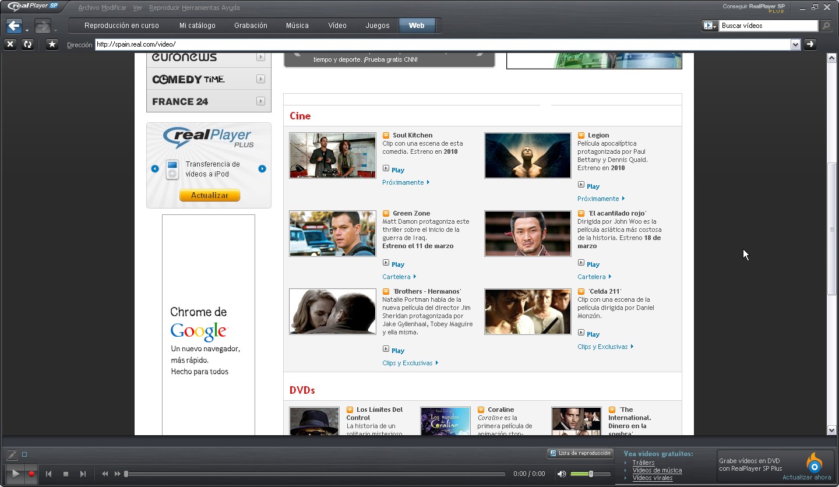Screen dimensions: 839x487
Task: Click the orange plus icon next to Green Zone
Action: pyautogui.click(x=386, y=214)
